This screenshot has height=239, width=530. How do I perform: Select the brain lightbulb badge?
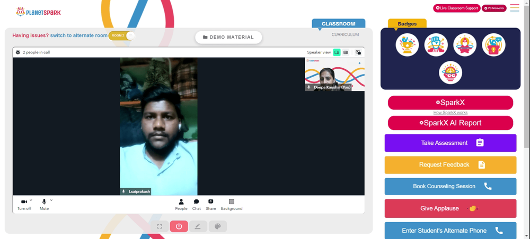[450, 72]
